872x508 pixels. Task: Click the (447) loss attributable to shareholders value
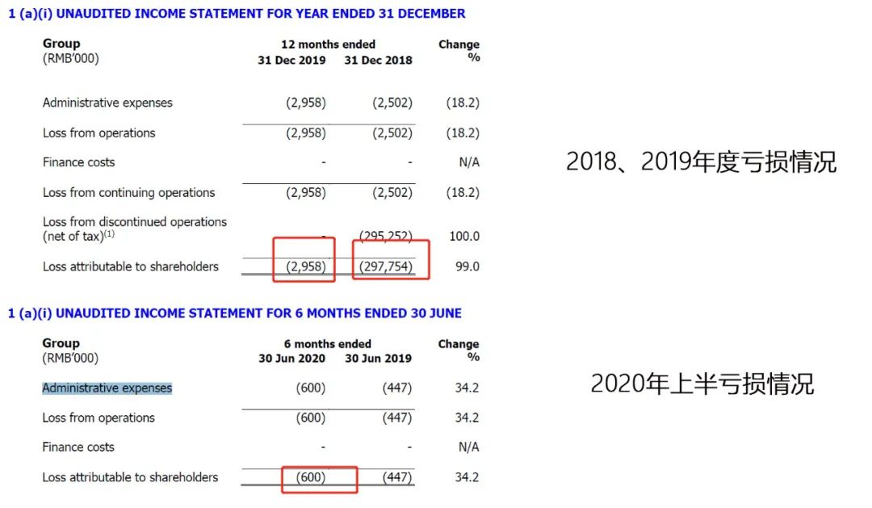coord(397,477)
